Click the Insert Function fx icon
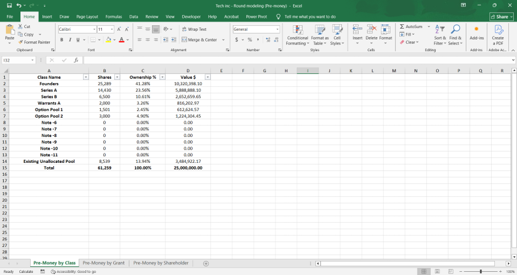 pos(76,60)
